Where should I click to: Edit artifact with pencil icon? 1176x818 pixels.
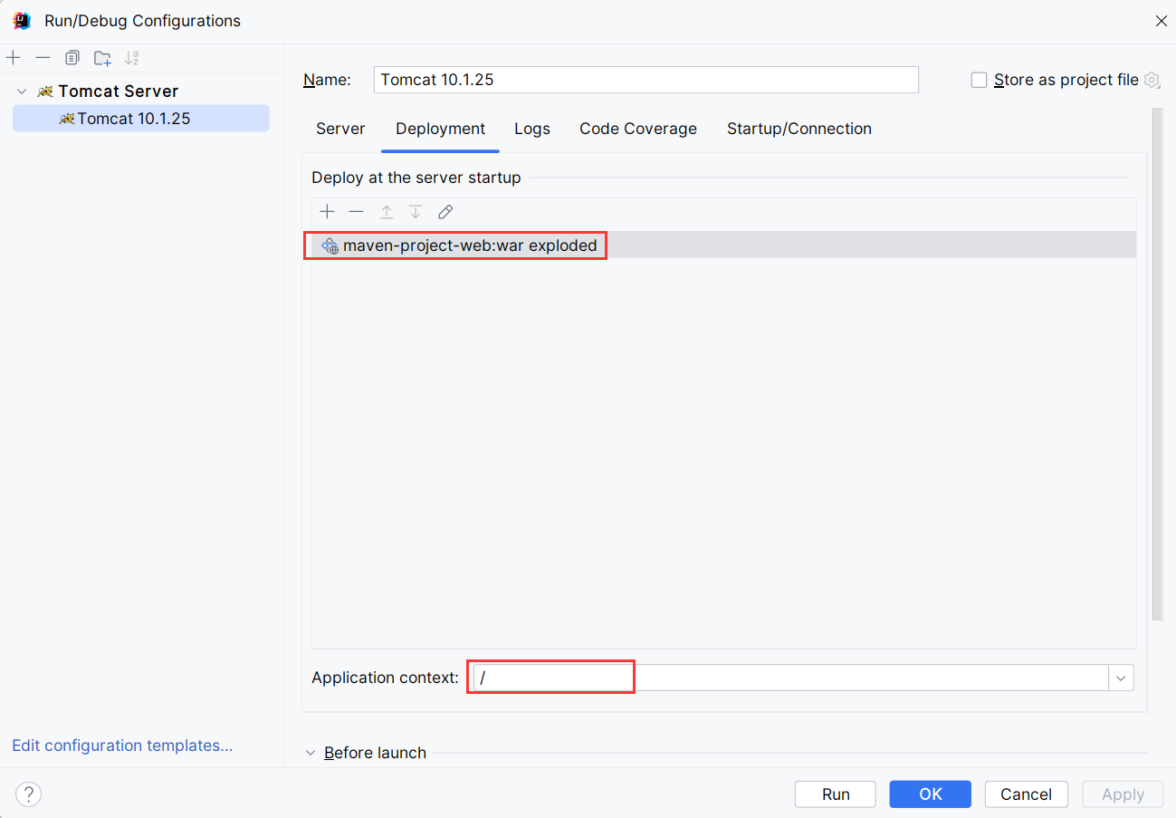pyautogui.click(x=445, y=212)
